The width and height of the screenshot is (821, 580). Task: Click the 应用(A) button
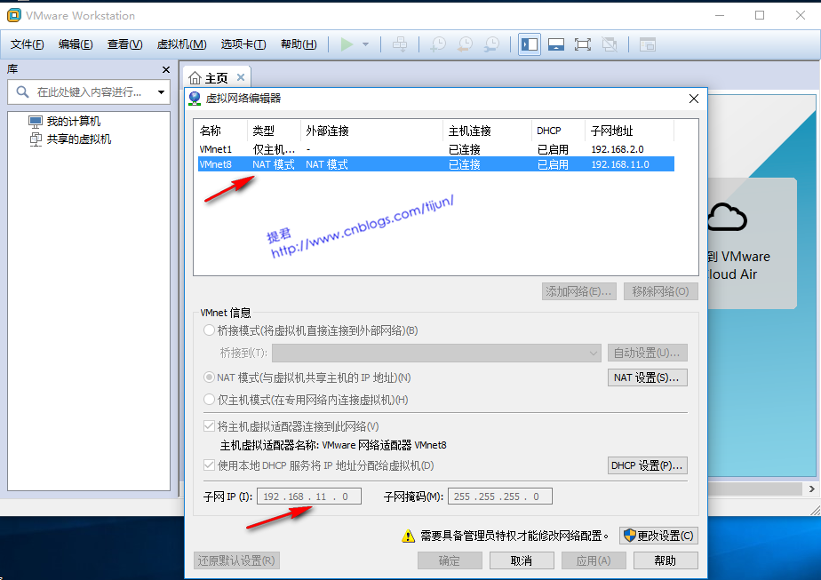(x=594, y=560)
